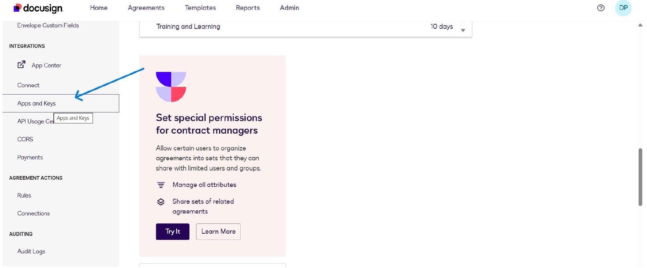Click the Manage all attributes text

(204, 185)
